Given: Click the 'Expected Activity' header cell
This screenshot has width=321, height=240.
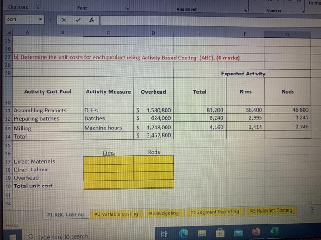Looking at the screenshot, I should point(242,74).
